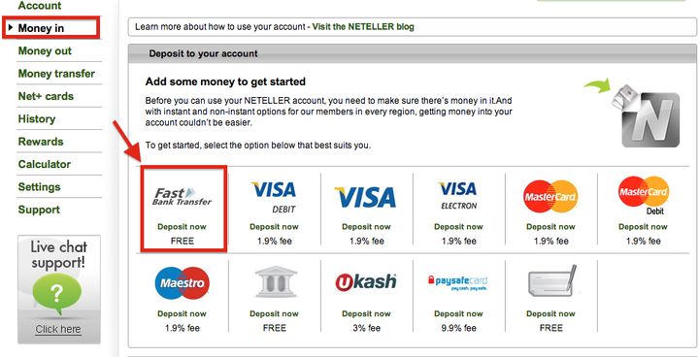Select the MasterCard Debit logo
Image resolution: width=699 pixels, height=357 pixels.
[x=643, y=195]
